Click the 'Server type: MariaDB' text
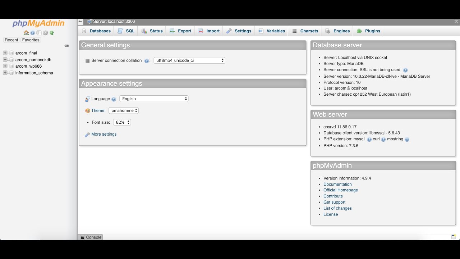Viewport: 460px width, 259px height. (344, 64)
